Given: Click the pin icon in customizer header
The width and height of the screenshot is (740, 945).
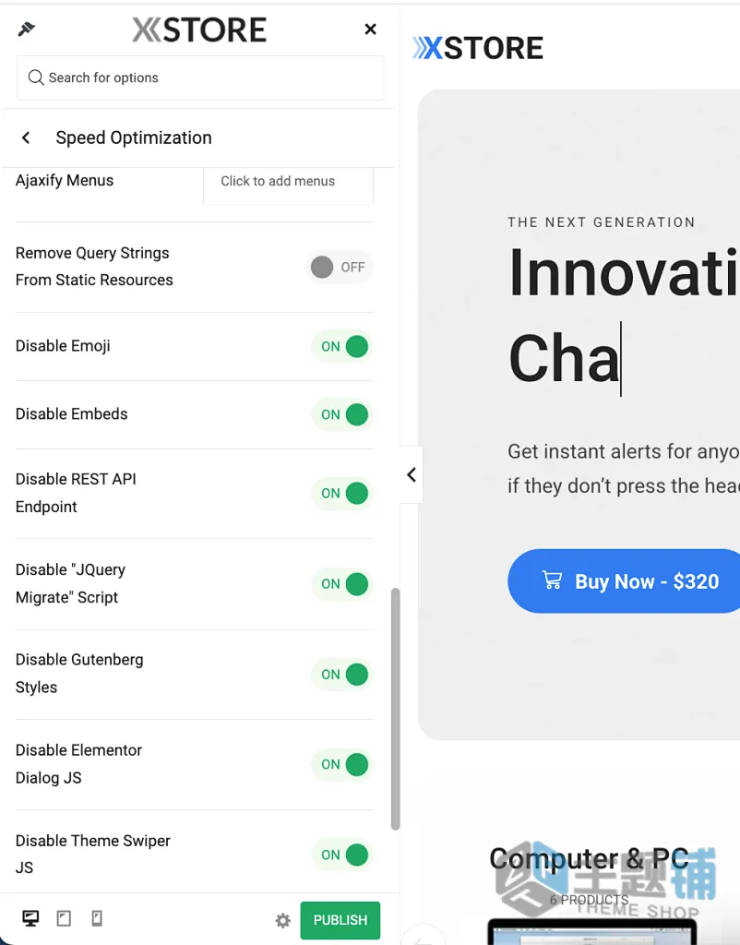Looking at the screenshot, I should click(x=27, y=29).
